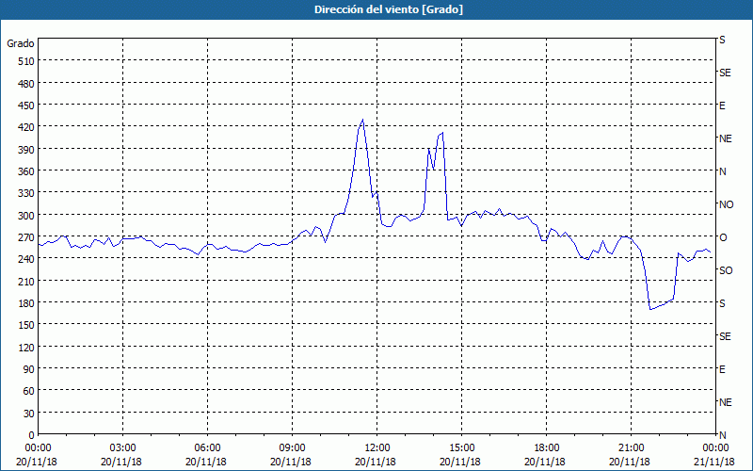Click the 420 degree axis label
The width and height of the screenshot is (753, 471).
(x=26, y=127)
